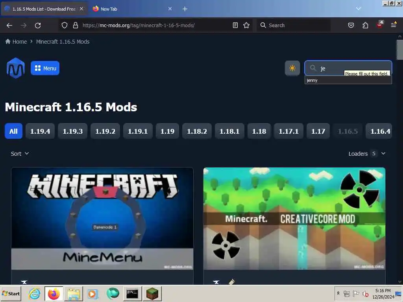403x302 pixels.
Task: Click the page vertical scrollbar thumb
Action: click(x=400, y=50)
